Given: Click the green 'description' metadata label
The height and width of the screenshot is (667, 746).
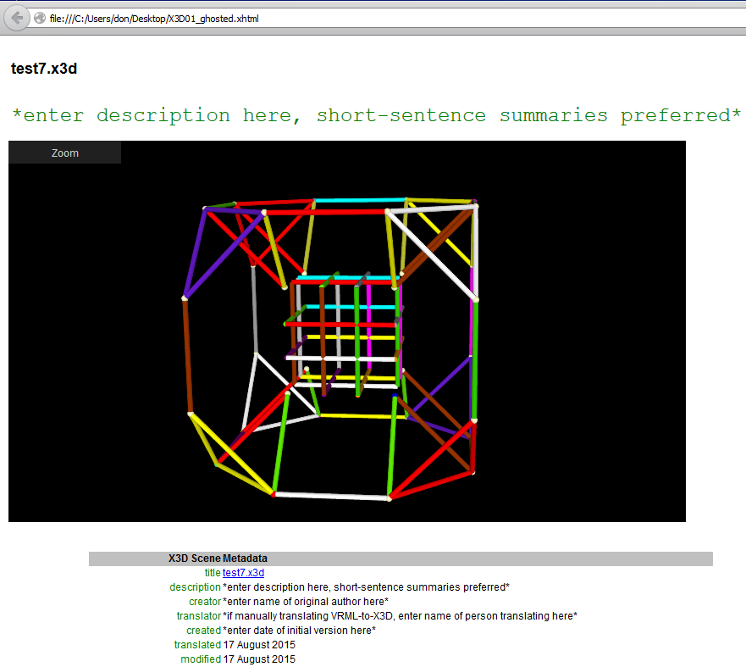Looking at the screenshot, I should coord(195,587).
